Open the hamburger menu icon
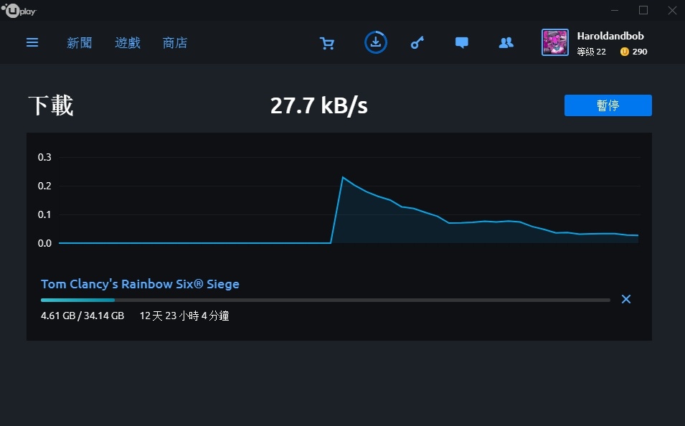The height and width of the screenshot is (426, 685). point(32,42)
